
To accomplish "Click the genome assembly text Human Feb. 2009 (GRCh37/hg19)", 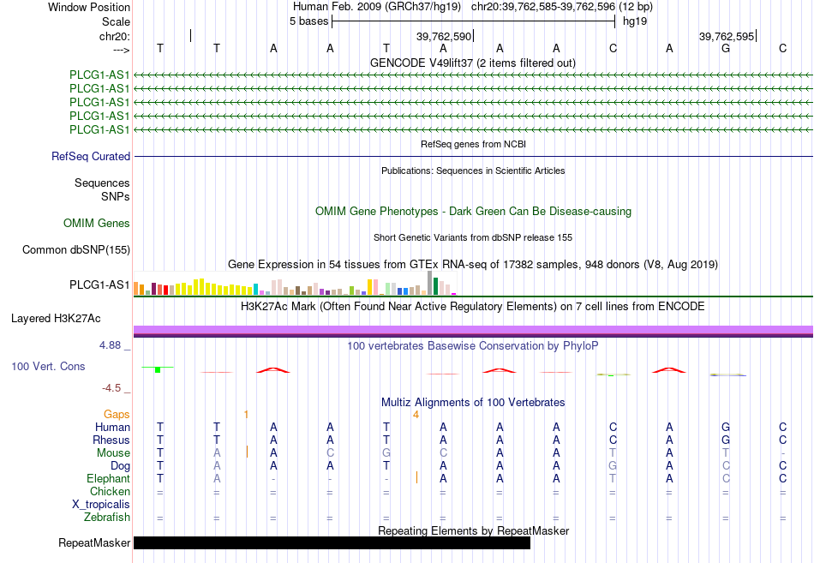I will (x=377, y=7).
